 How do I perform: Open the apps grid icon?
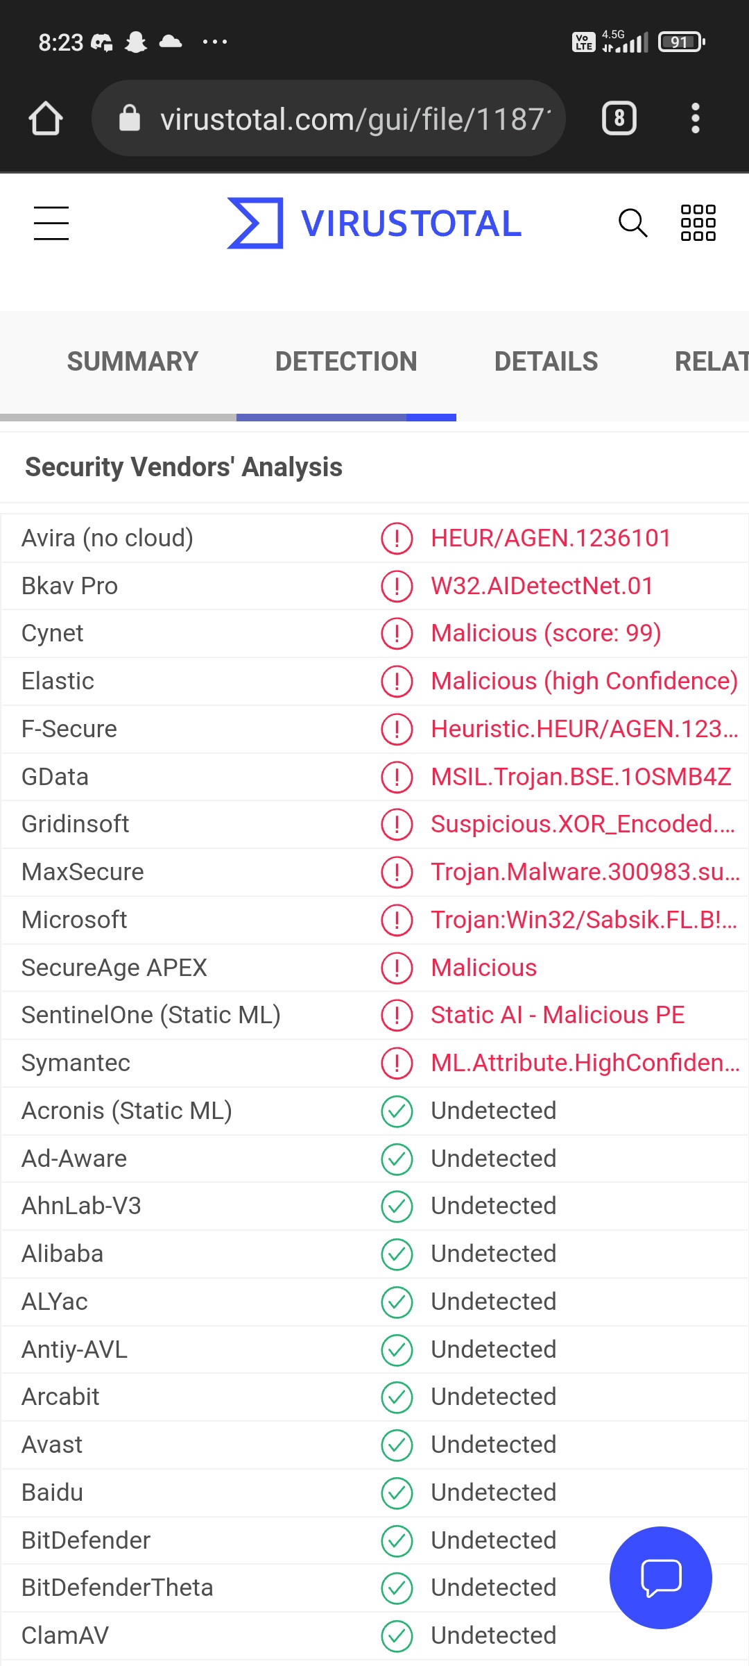[x=698, y=223]
